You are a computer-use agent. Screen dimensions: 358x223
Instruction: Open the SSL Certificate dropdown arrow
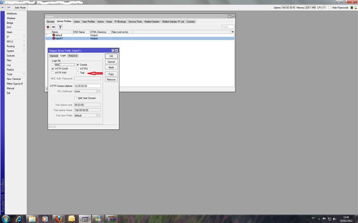tap(99, 91)
